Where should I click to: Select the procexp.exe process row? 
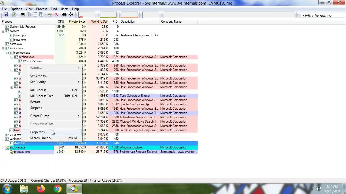pyautogui.click(x=99, y=152)
